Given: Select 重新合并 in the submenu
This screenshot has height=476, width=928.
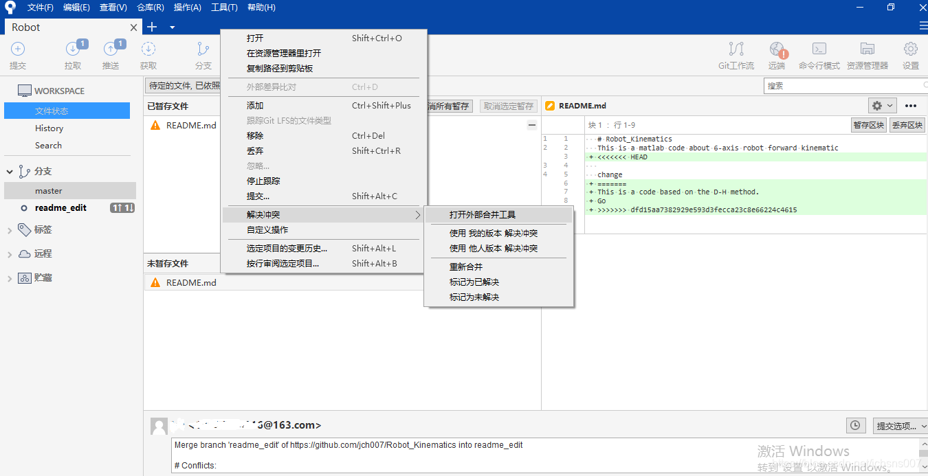Looking at the screenshot, I should 499,267.
